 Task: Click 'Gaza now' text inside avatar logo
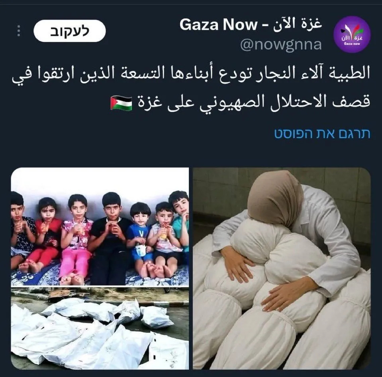[352, 44]
